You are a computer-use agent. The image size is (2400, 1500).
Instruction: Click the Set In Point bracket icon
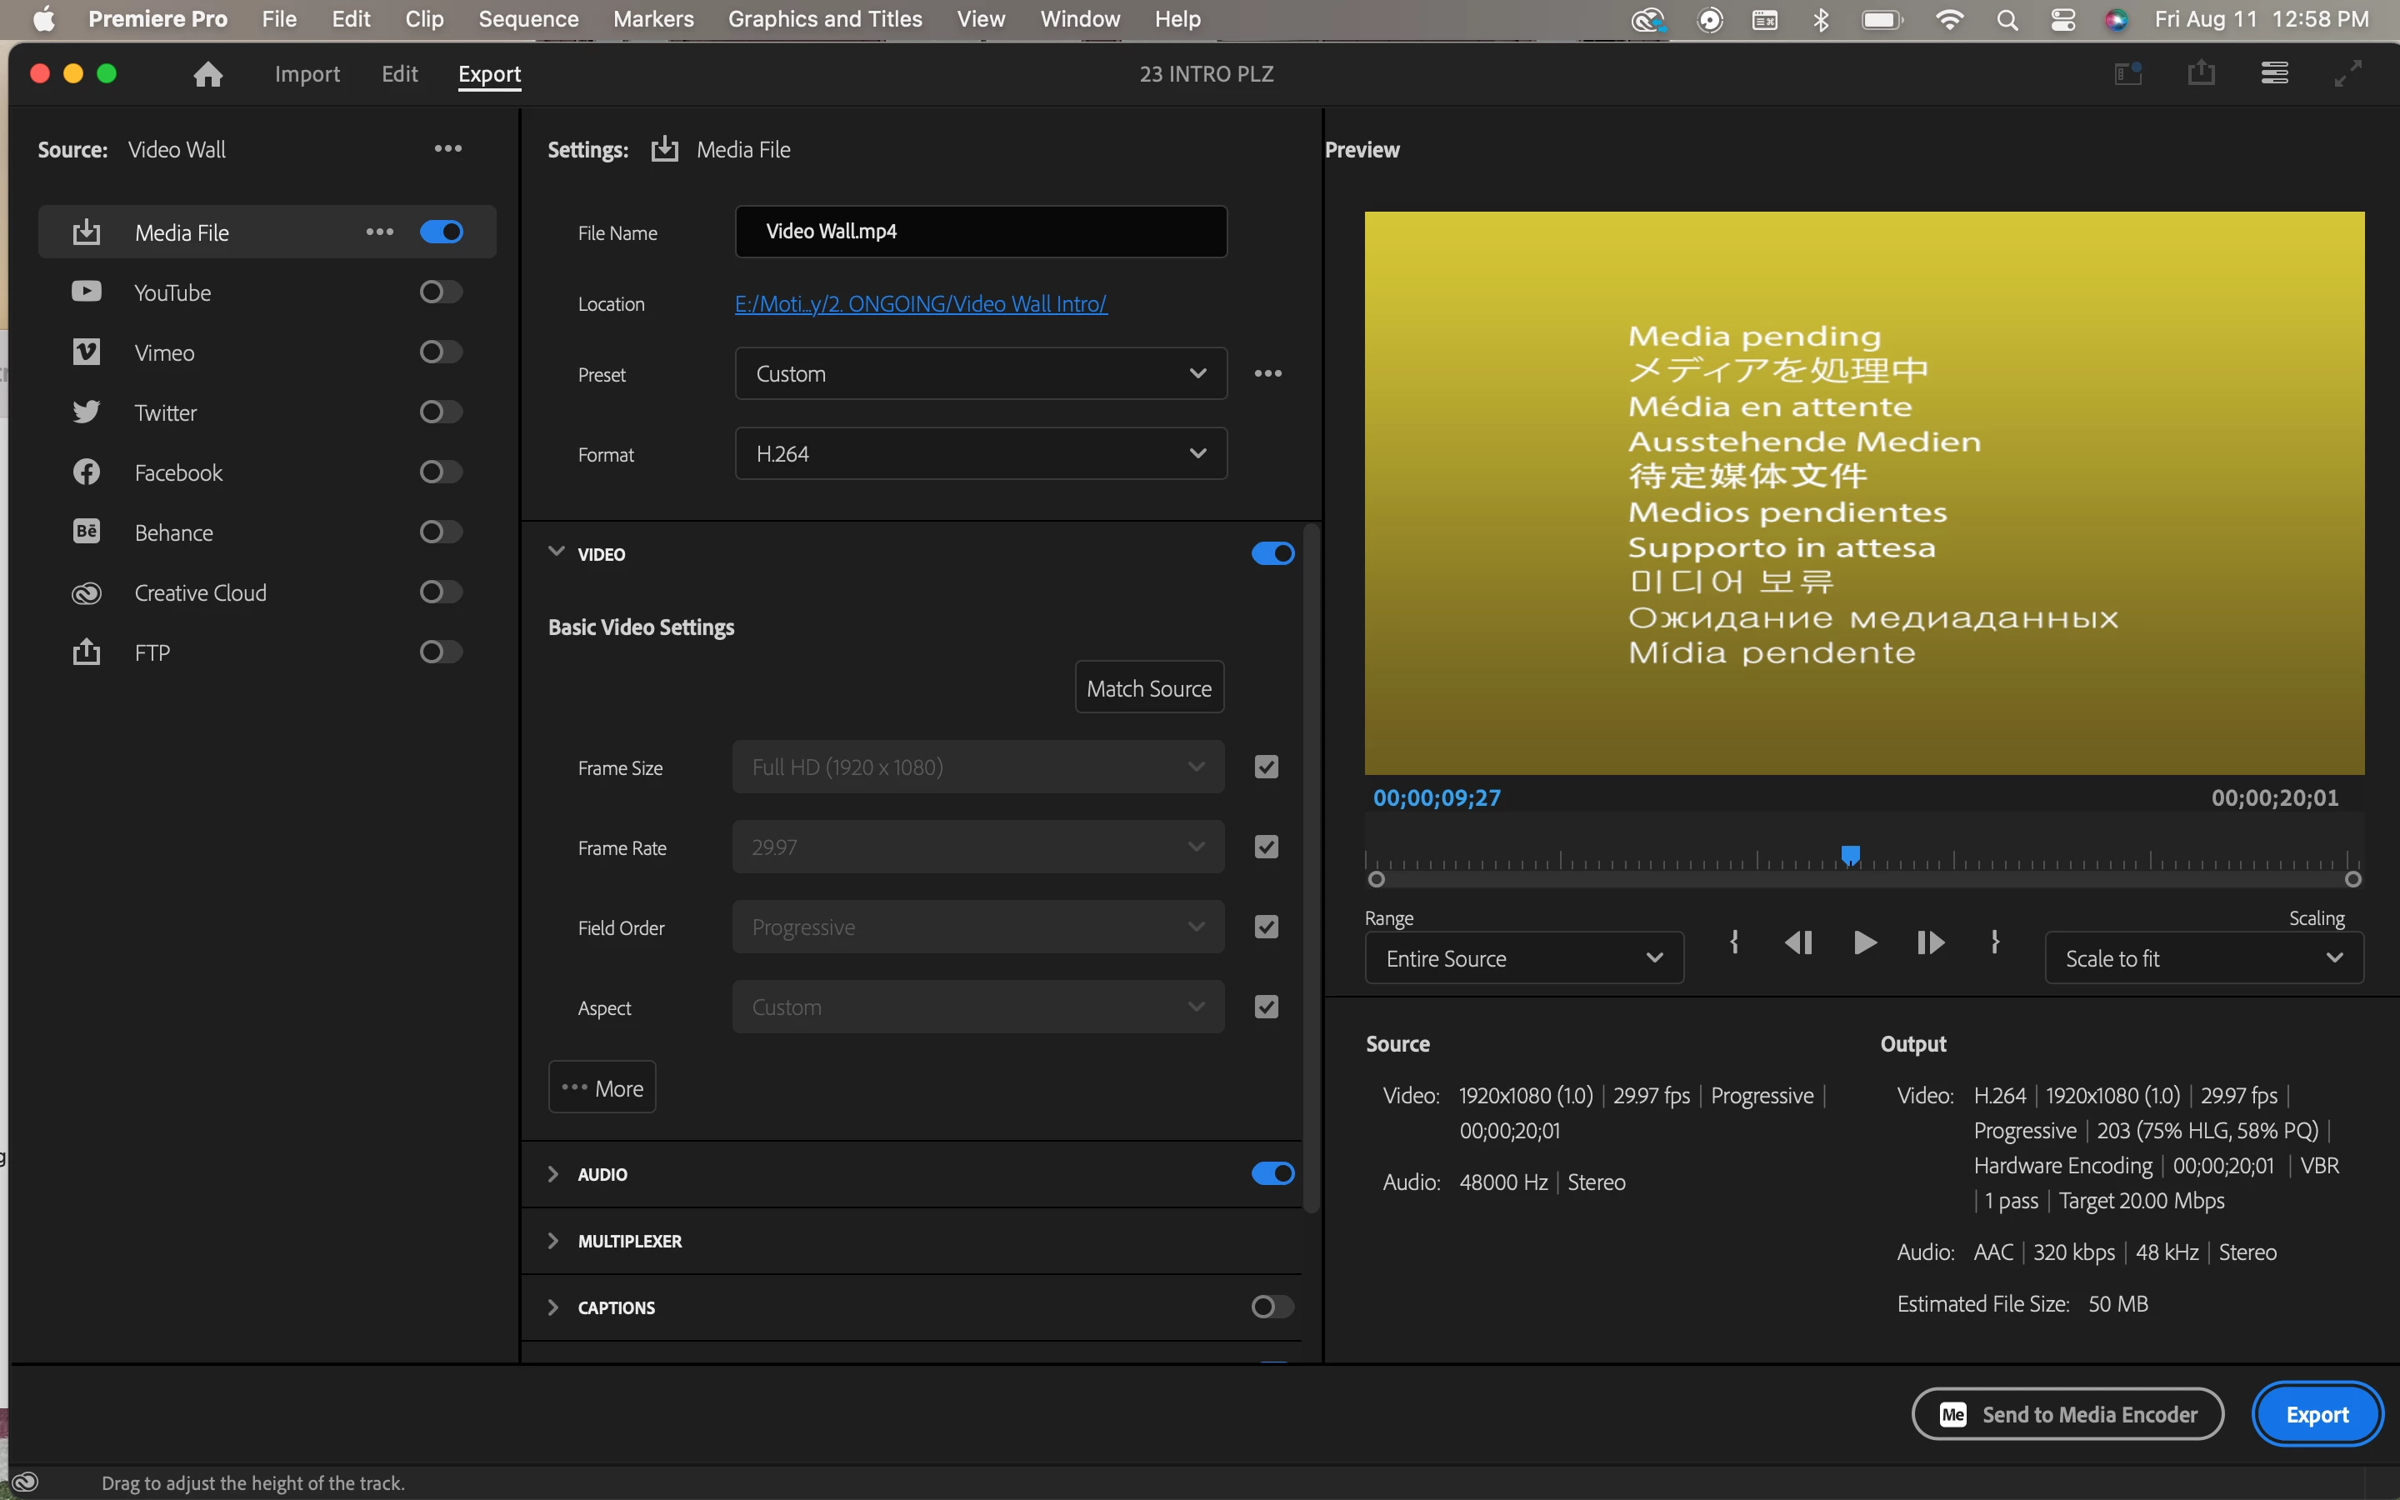click(x=1734, y=942)
